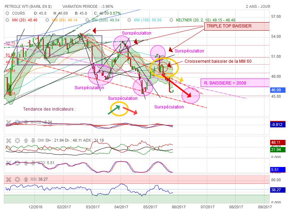
Task: Click the DMI DI+ DI- ADX label
Action: [x=71, y=140]
